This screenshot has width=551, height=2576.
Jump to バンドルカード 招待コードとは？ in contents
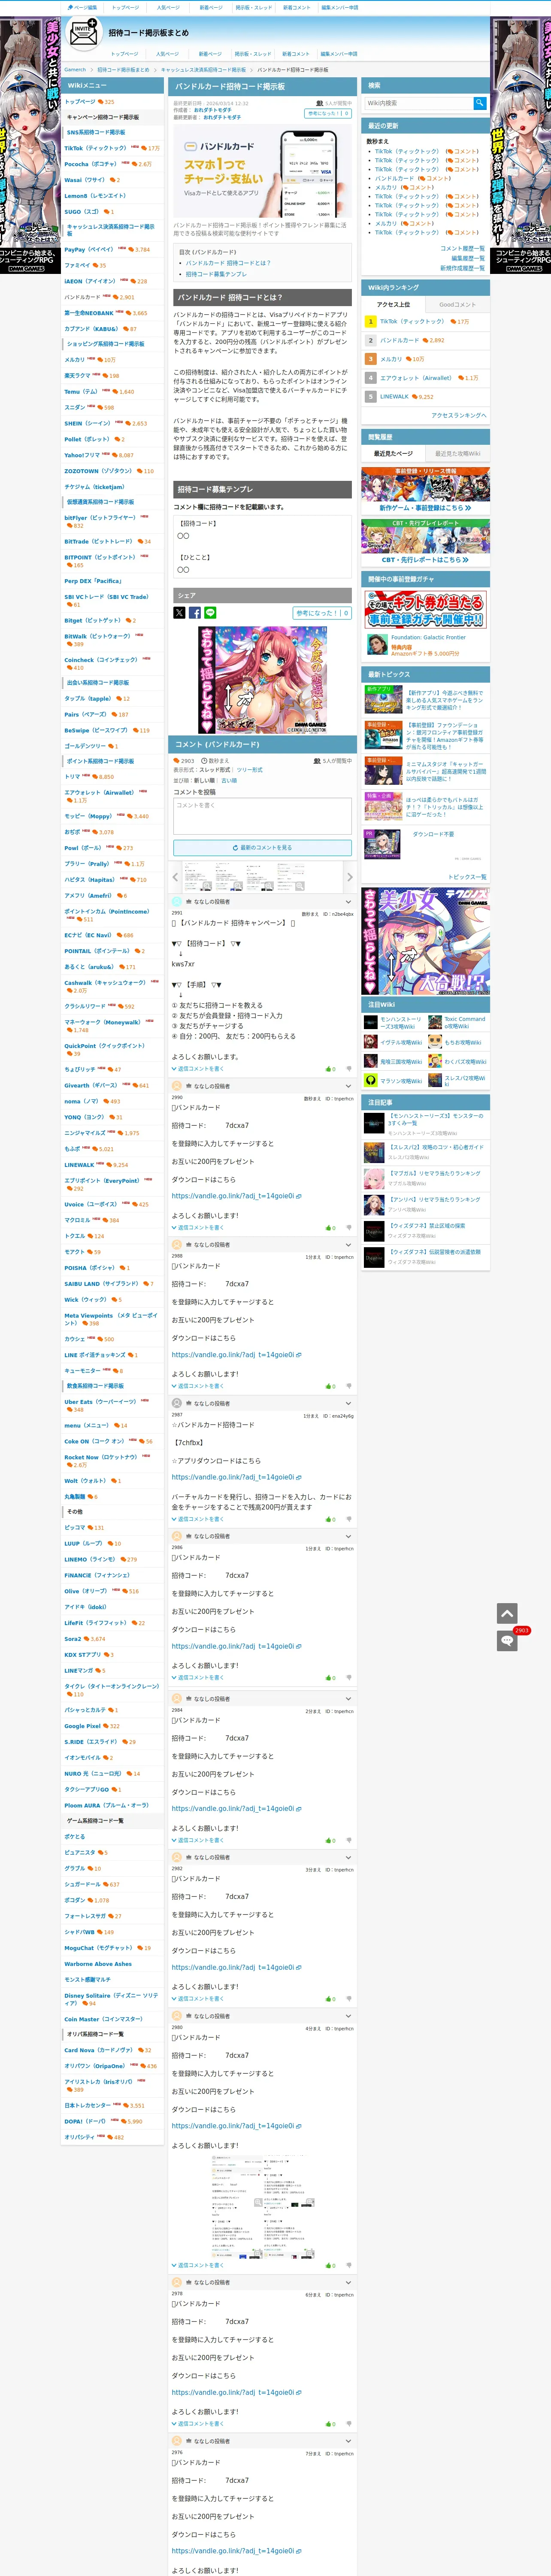click(x=227, y=263)
